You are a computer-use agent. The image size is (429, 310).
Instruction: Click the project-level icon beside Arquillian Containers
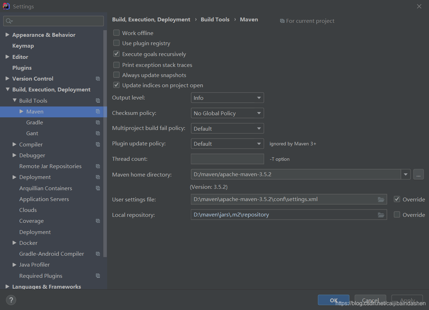pyautogui.click(x=98, y=188)
